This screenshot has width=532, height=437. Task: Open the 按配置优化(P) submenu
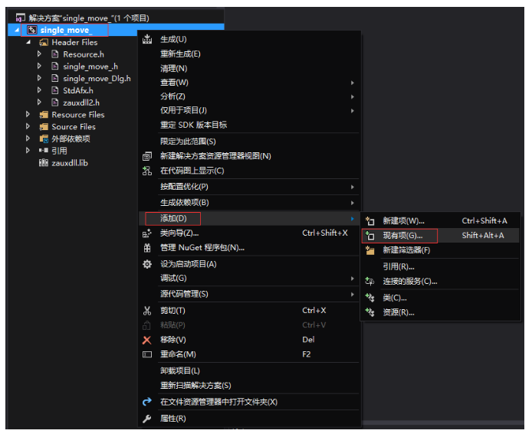(249, 187)
